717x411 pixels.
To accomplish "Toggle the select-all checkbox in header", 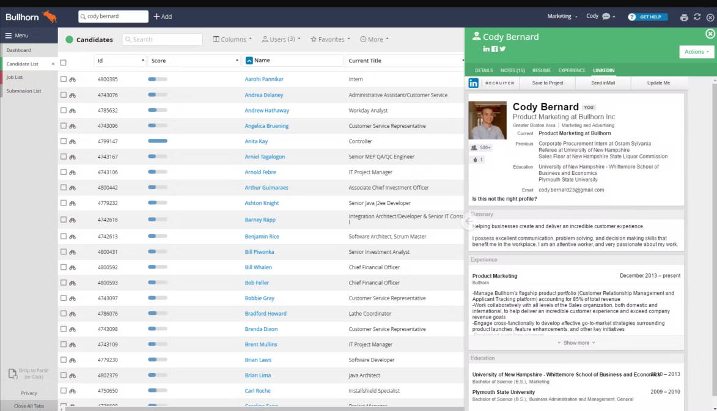I will [x=64, y=63].
